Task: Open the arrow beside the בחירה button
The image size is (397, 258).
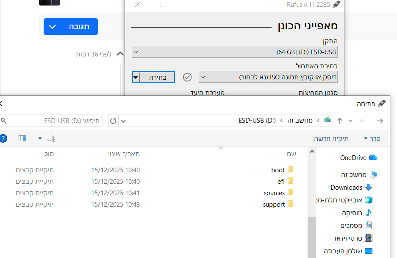Action: click(x=136, y=77)
